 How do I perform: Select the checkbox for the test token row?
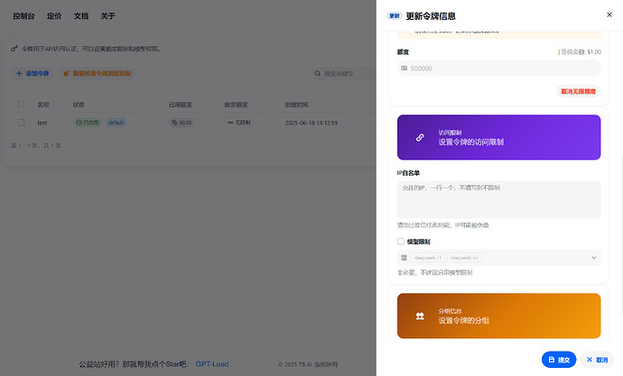click(21, 123)
